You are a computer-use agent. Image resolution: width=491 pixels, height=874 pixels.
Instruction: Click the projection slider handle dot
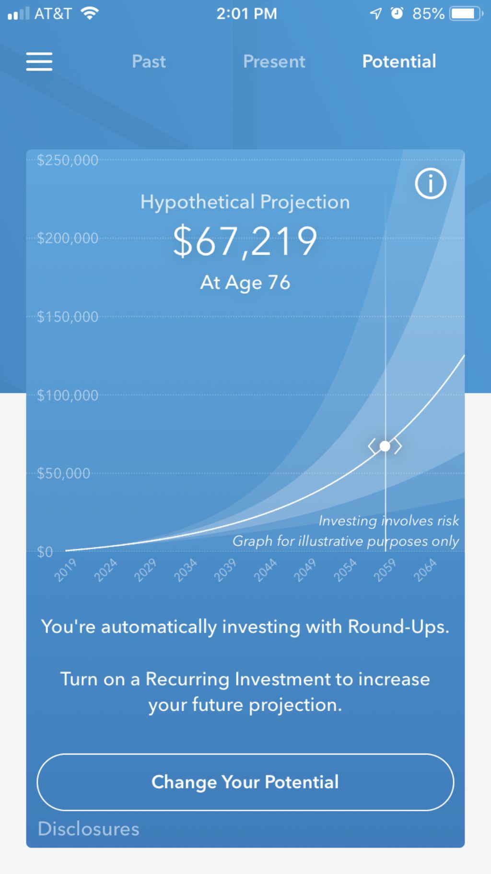[385, 446]
